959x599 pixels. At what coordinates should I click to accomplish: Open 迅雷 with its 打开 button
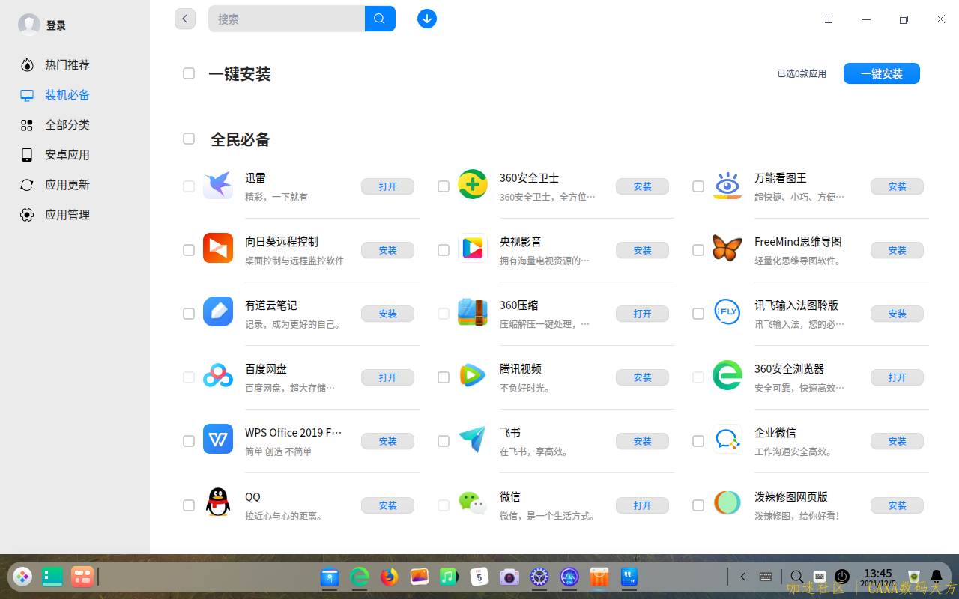[387, 186]
